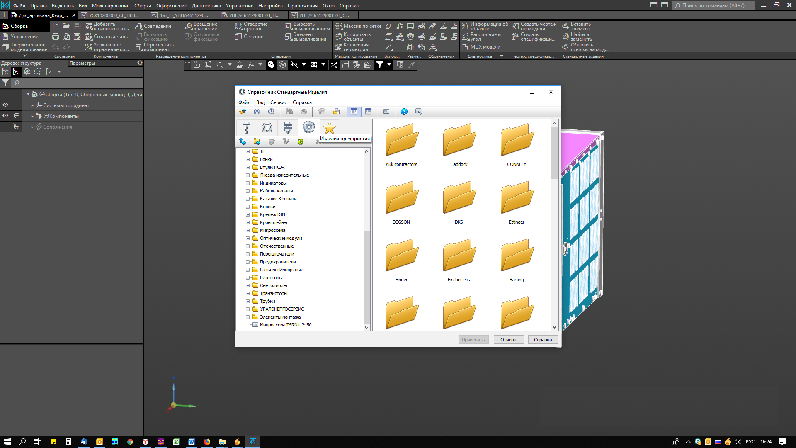Click the funnel filter icon in view toolbar
The width and height of the screenshot is (796, 448).
(x=379, y=65)
